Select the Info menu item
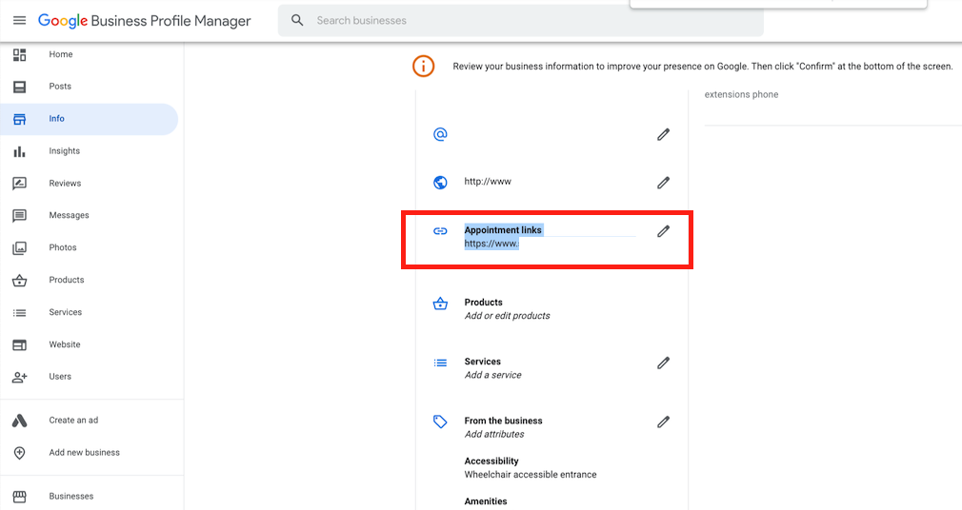The image size is (962, 510). pyautogui.click(x=89, y=119)
